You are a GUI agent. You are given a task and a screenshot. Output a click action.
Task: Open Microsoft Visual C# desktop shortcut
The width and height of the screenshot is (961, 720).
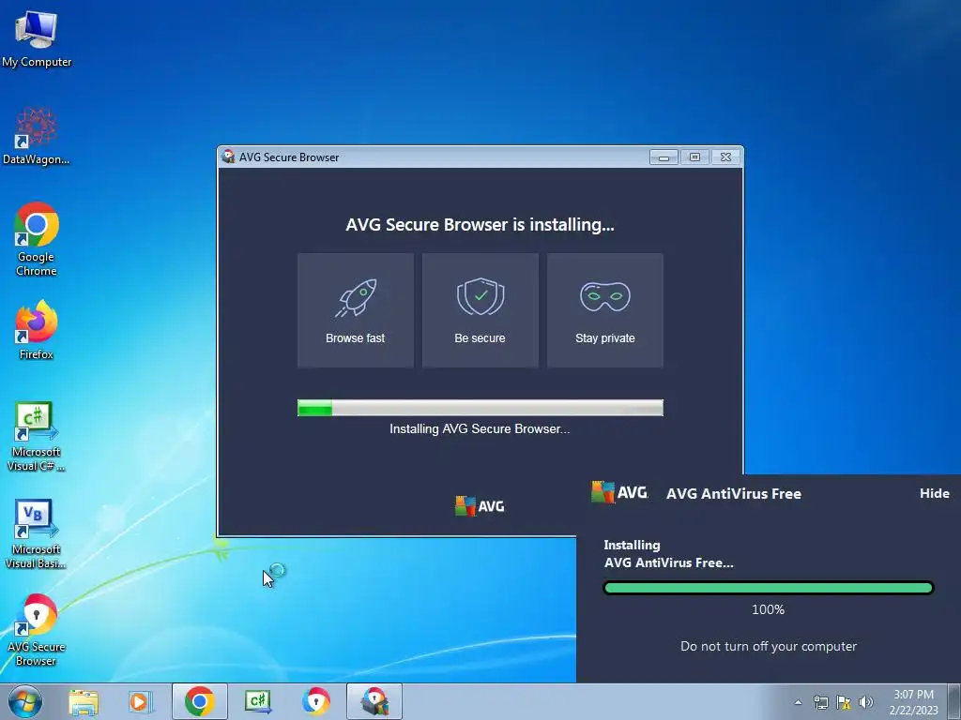pos(37,436)
